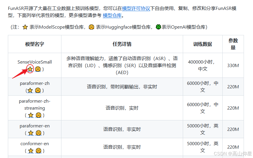Click the 任务详情 column header
The image size is (253, 158).
click(122, 44)
